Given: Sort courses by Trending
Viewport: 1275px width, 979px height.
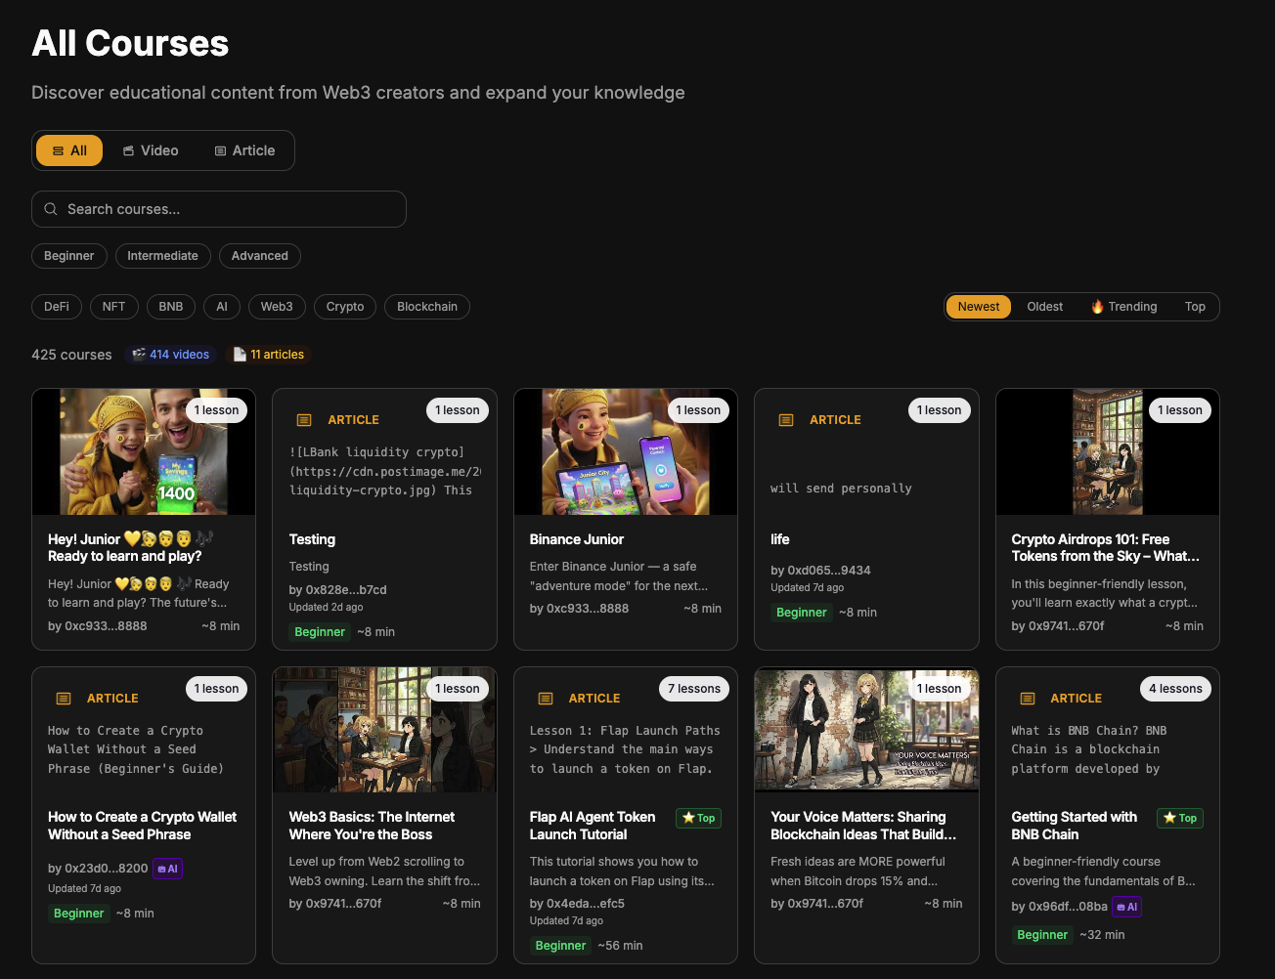Looking at the screenshot, I should pyautogui.click(x=1124, y=307).
